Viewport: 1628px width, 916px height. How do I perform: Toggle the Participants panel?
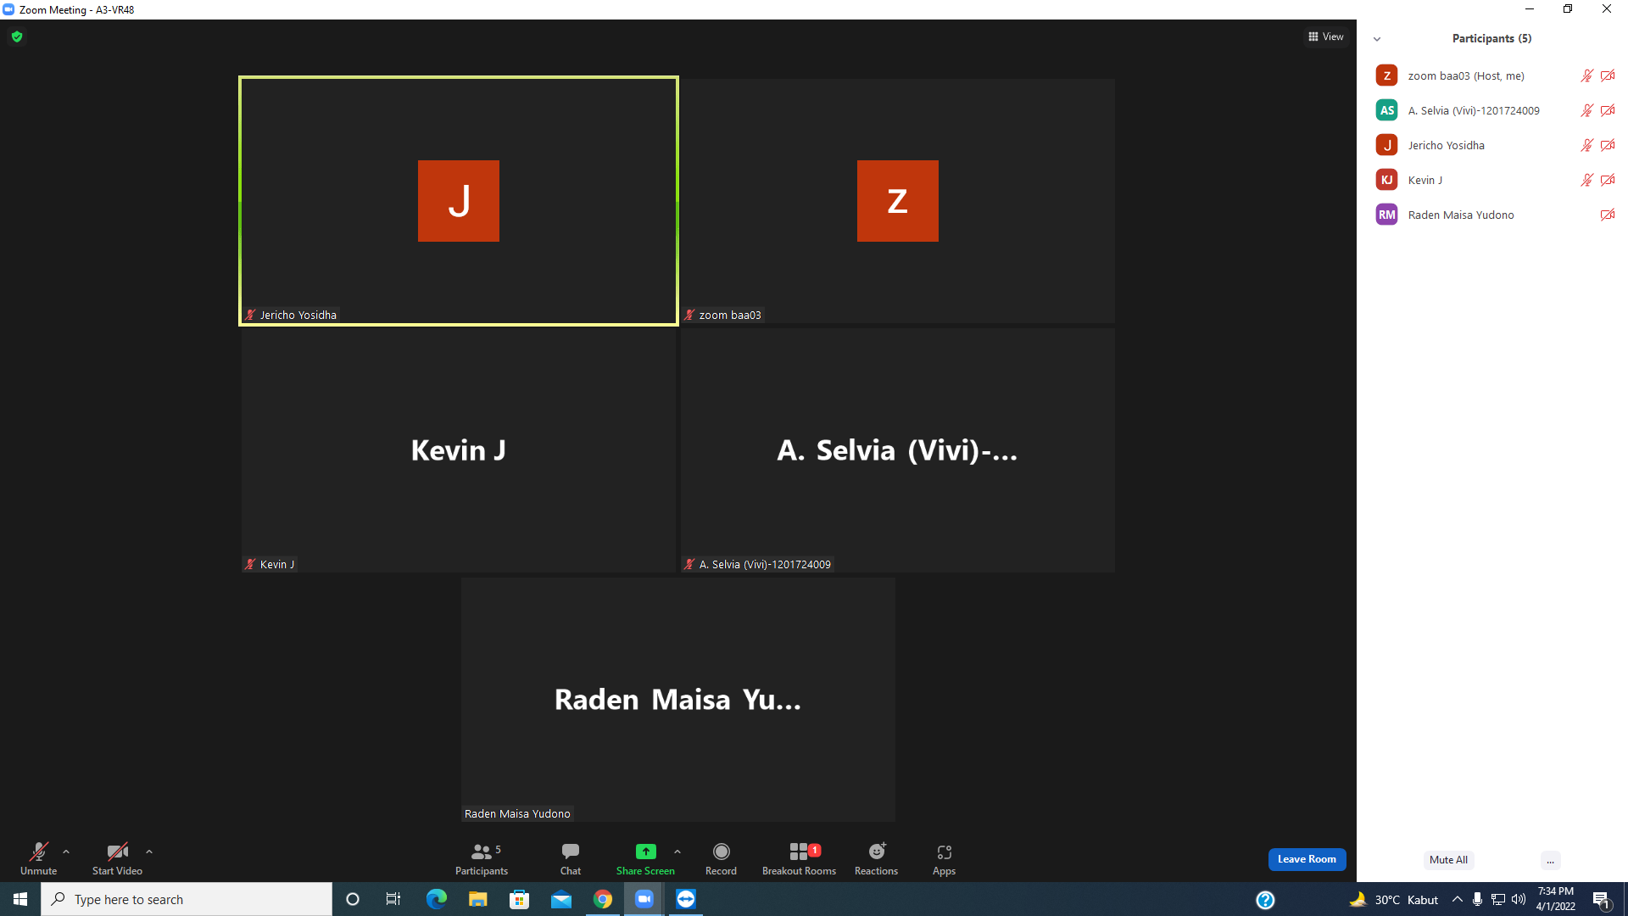coord(482,858)
